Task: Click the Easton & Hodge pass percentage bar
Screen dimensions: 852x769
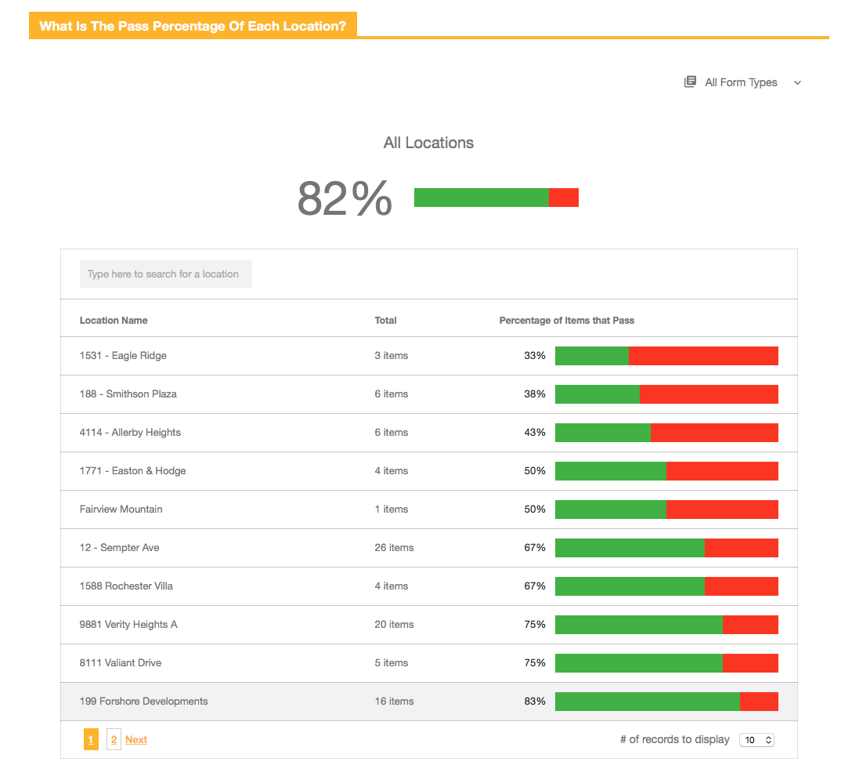Action: (x=666, y=471)
